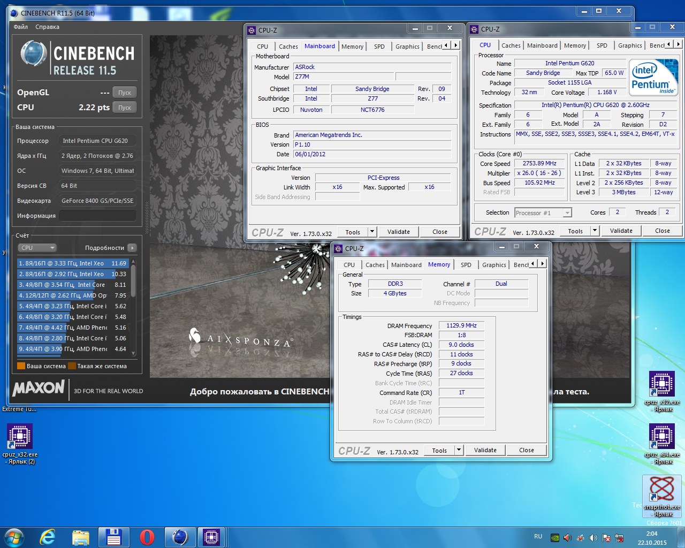Open NVIDIA tray icon
Image resolution: width=685 pixels, height=548 pixels.
(555, 538)
